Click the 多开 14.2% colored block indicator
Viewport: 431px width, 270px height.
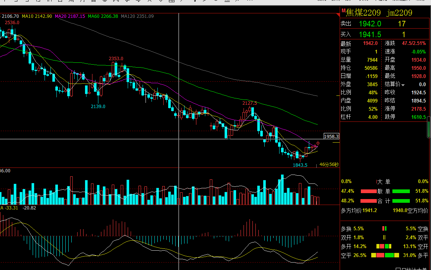point(384,246)
